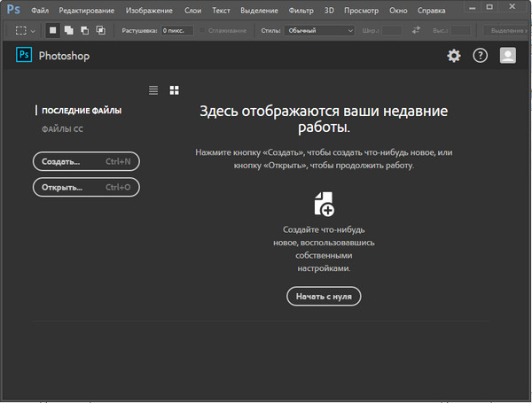Image resolution: width=532 pixels, height=403 pixels.
Task: Open the Слои menu
Action: click(x=192, y=10)
